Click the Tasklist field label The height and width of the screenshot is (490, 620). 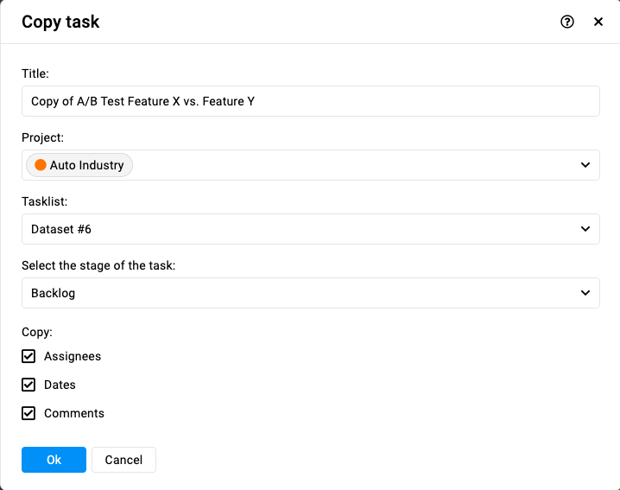[x=45, y=201]
